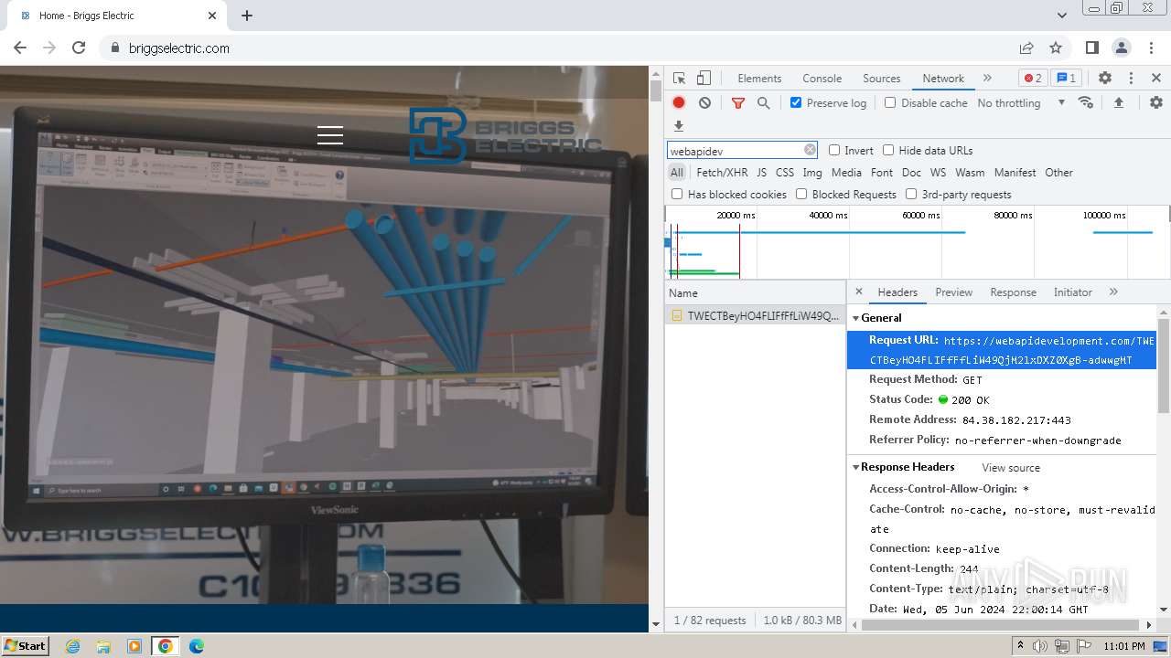
Task: Open the DevTools settings gear
Action: pos(1105,79)
